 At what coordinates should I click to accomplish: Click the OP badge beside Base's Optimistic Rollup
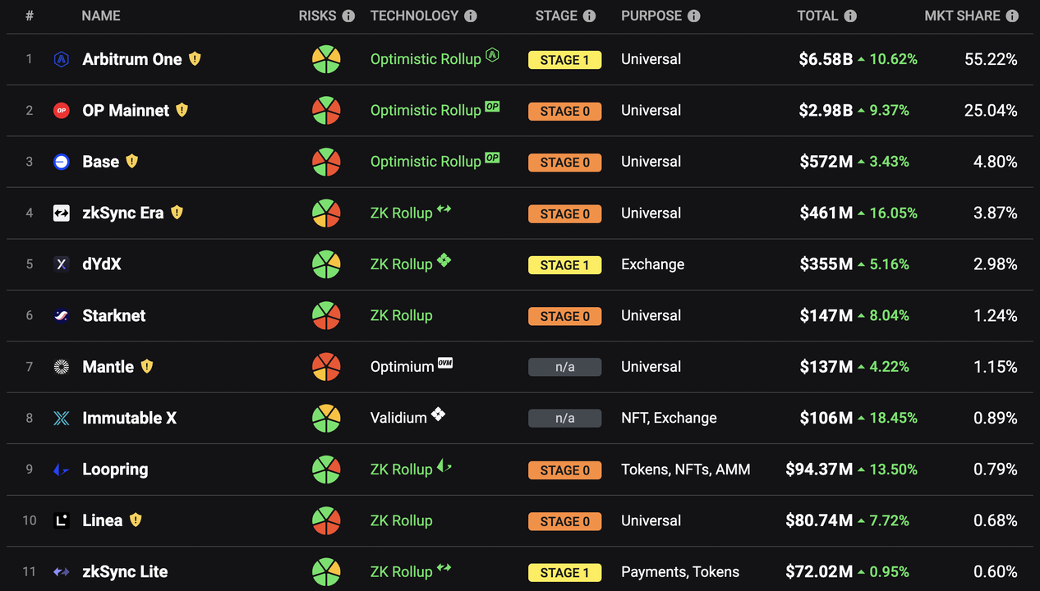492,158
